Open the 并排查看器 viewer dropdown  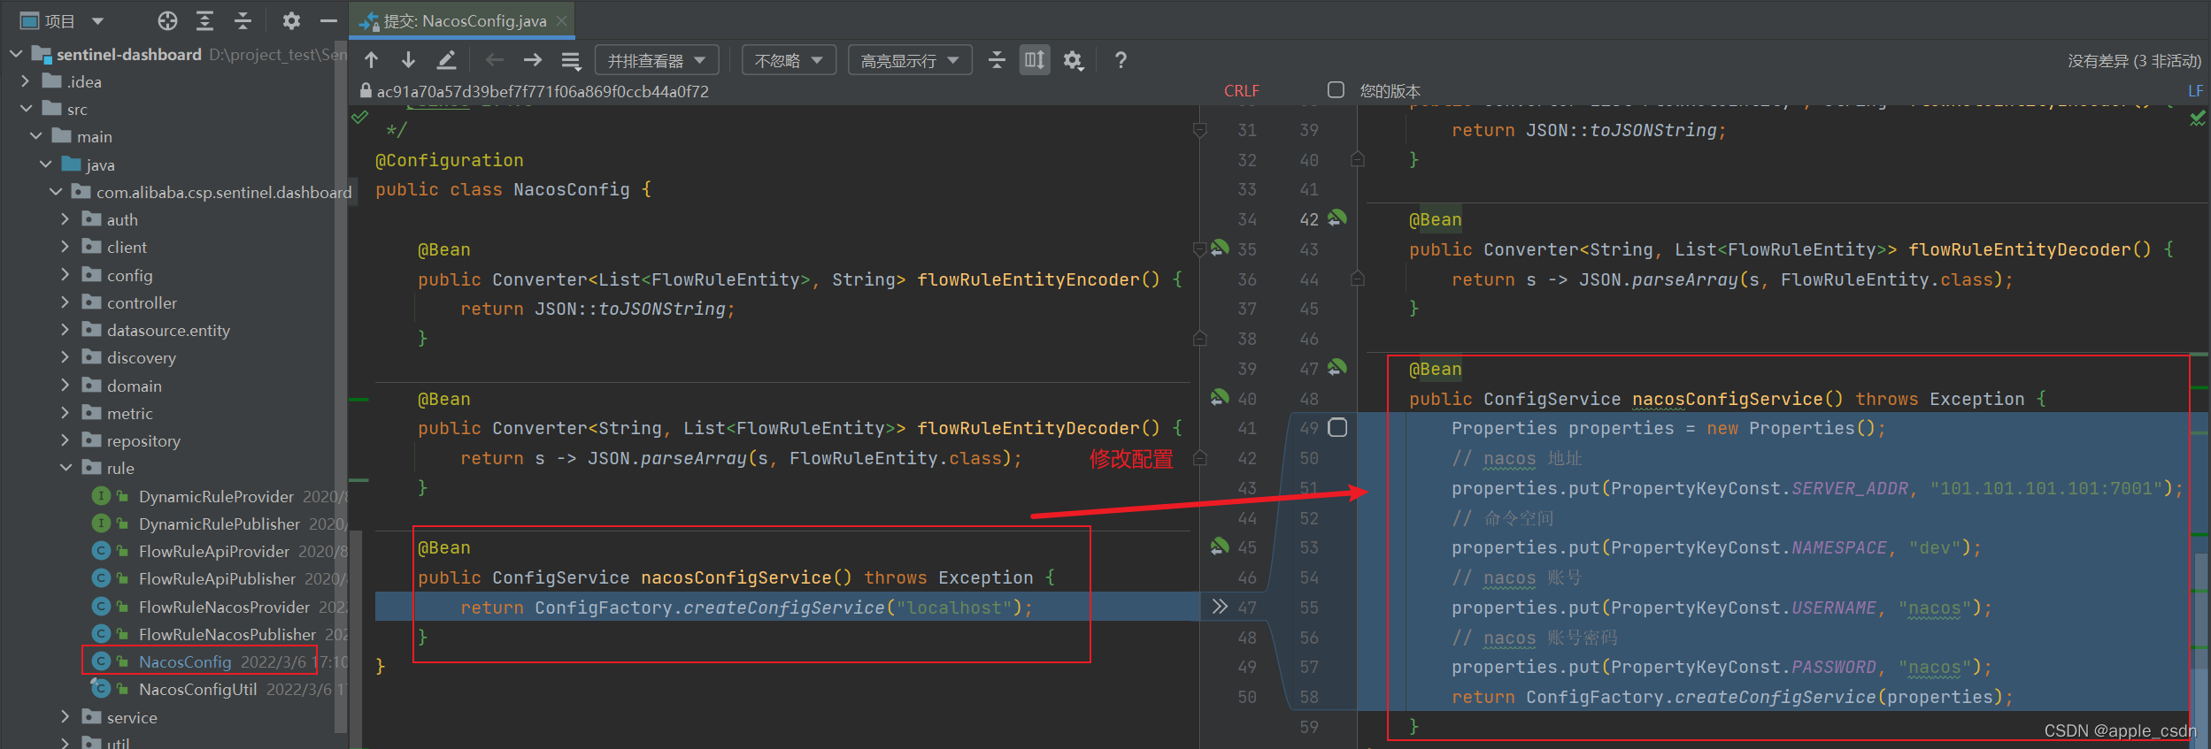657,60
